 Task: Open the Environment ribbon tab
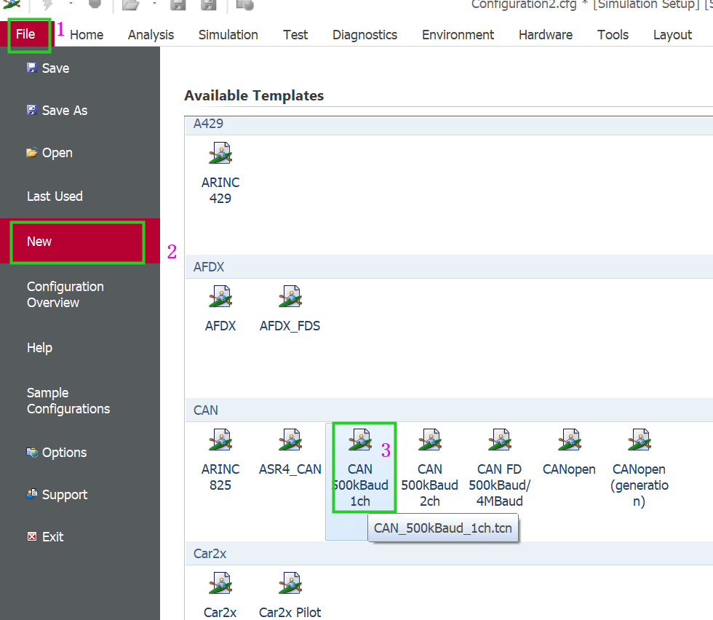458,35
